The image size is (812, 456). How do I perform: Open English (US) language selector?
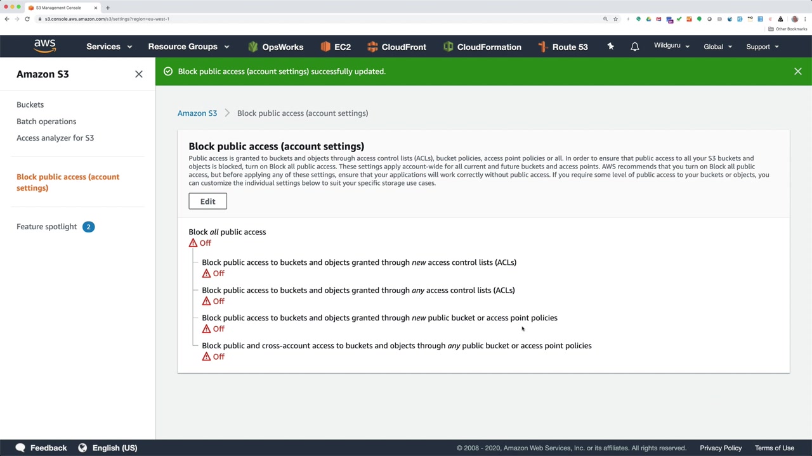(x=115, y=448)
